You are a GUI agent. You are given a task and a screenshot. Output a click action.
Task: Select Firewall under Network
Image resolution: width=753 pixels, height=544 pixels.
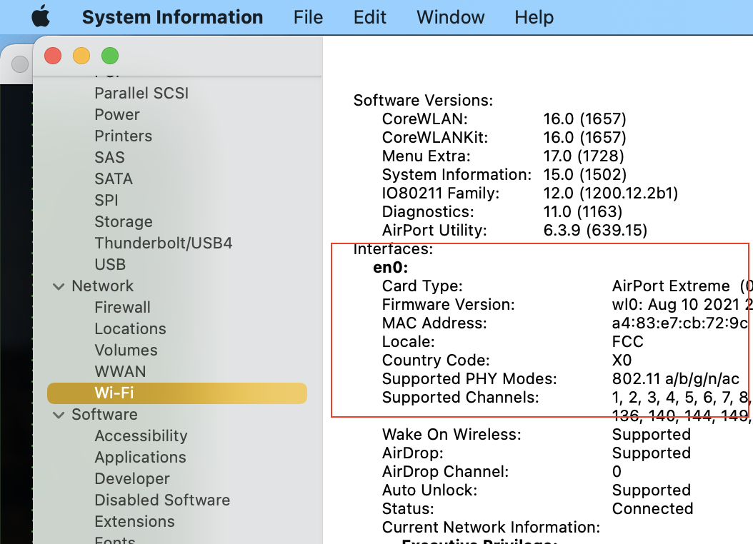coord(122,308)
